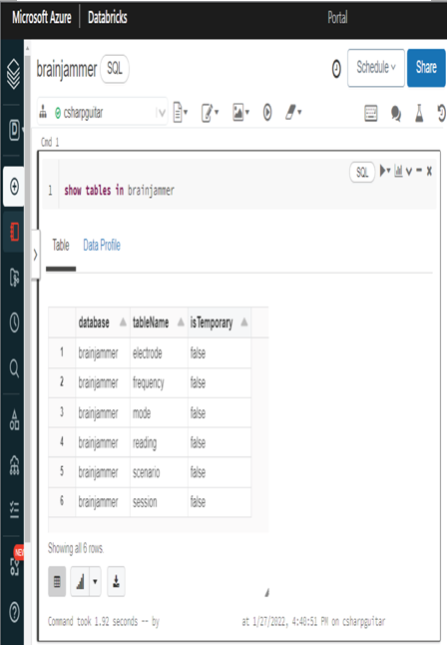Open the View menu picture icon

240,112
